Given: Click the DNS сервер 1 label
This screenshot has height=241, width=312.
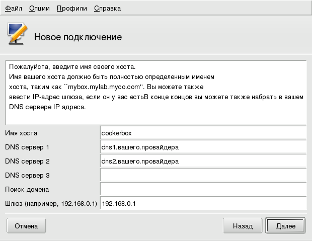Looking at the screenshot, I should [x=27, y=147].
